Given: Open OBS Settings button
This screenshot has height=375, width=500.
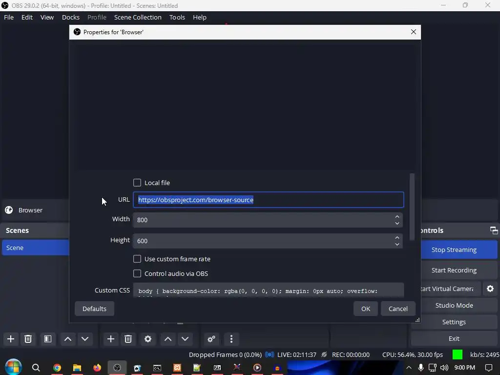Looking at the screenshot, I should (454, 322).
